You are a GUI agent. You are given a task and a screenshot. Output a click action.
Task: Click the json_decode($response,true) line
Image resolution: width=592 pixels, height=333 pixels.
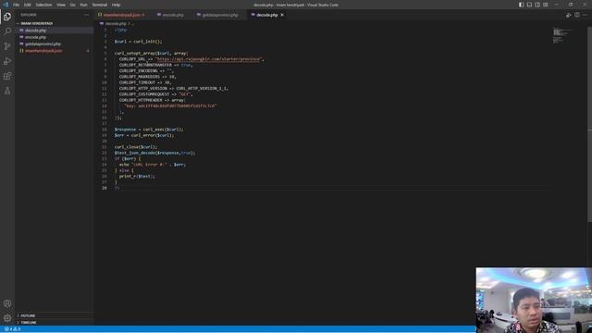[154, 153]
